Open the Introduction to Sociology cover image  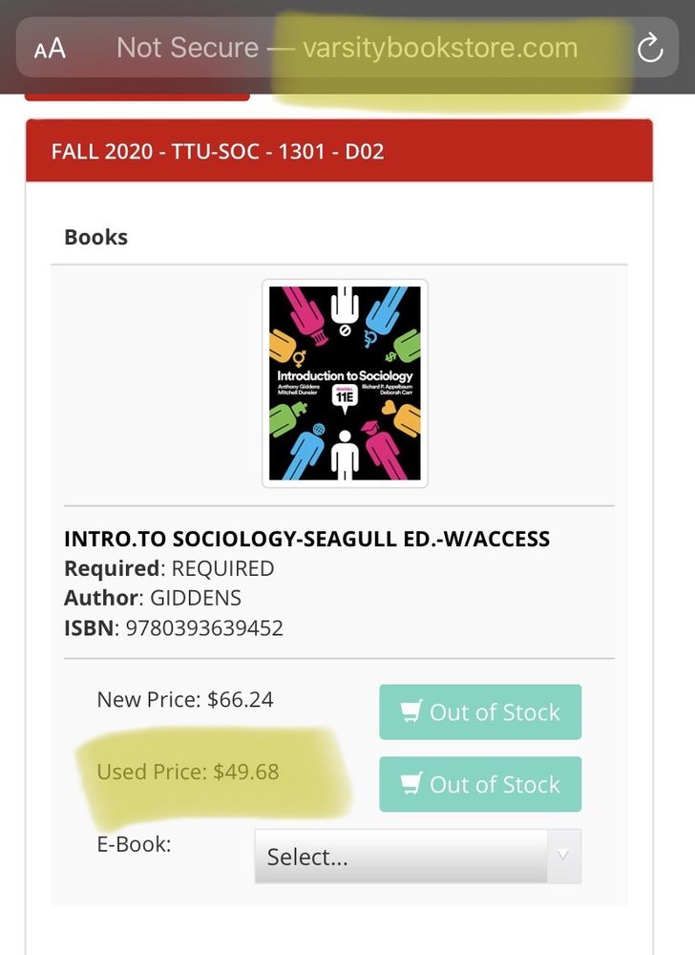345,383
